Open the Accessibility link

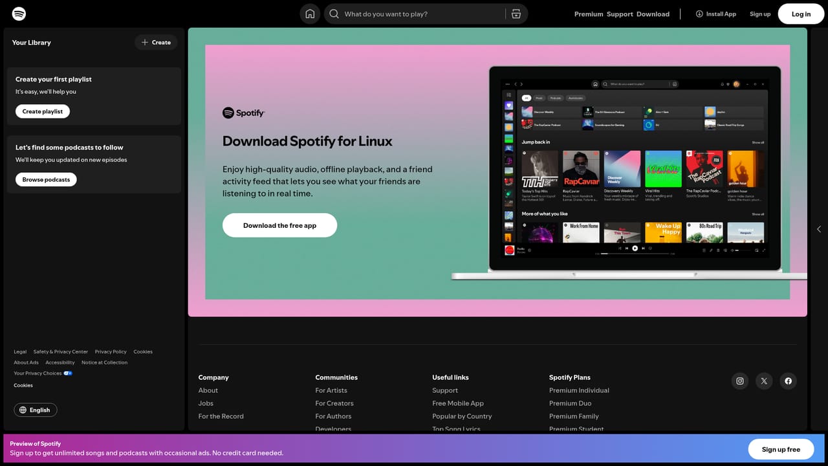60,362
